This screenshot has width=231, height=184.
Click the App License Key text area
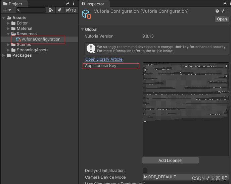pos(186,109)
